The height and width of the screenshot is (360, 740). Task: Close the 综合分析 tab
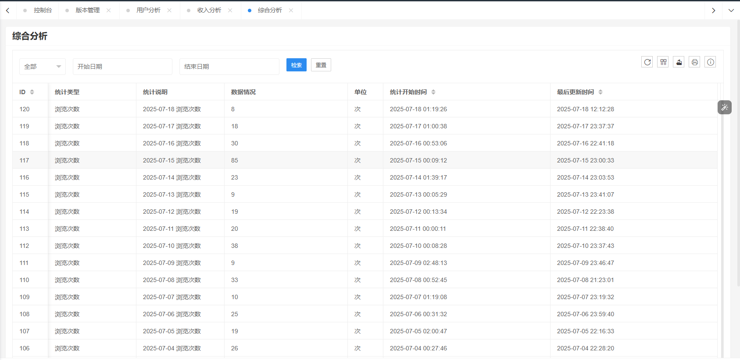click(291, 11)
